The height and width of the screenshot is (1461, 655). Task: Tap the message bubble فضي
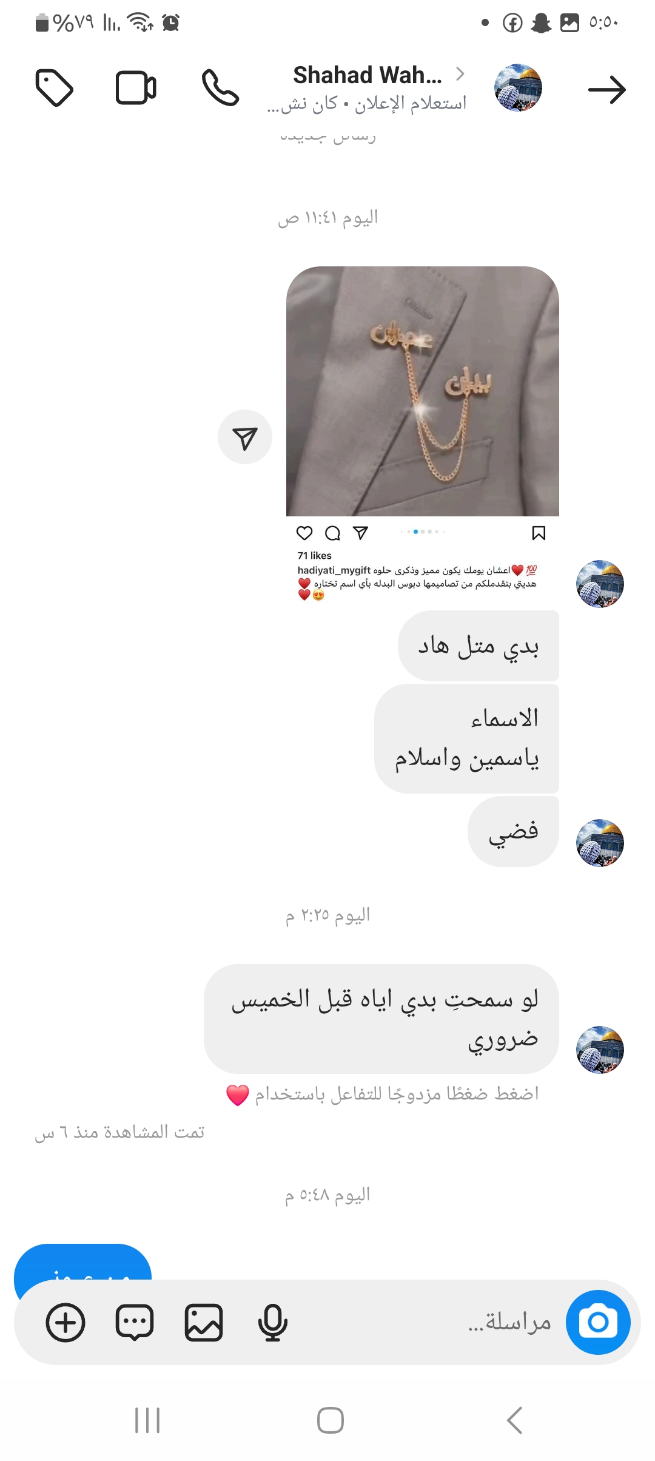[x=513, y=832]
